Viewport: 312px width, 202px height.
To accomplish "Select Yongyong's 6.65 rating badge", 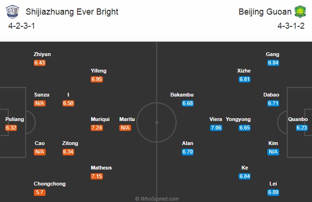I will (244, 128).
